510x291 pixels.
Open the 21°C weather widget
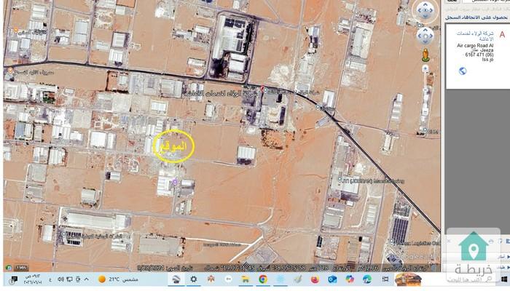click(118, 279)
